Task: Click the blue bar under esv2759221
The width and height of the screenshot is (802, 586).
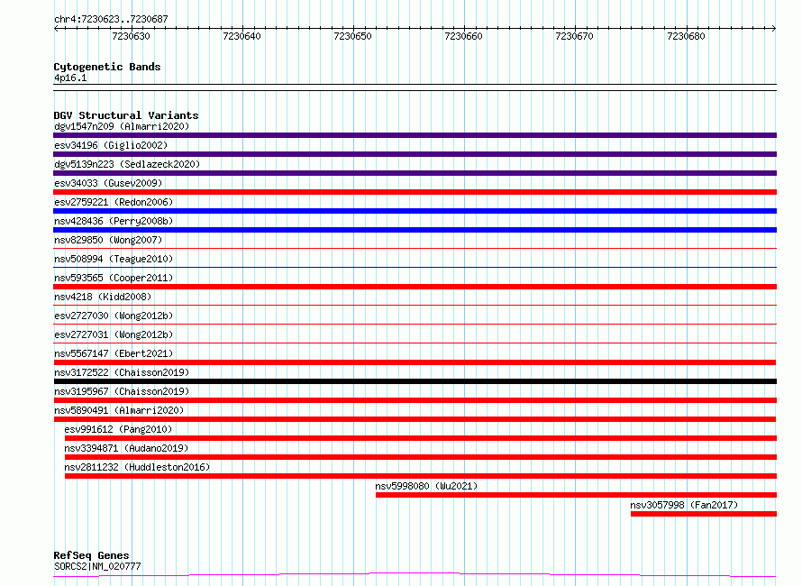Action: [415, 211]
